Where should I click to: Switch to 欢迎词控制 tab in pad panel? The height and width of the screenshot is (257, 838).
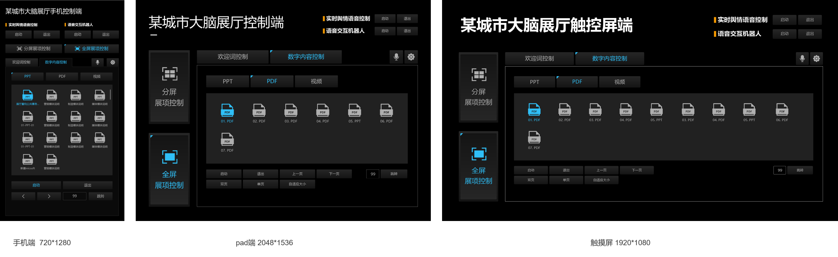pos(233,57)
